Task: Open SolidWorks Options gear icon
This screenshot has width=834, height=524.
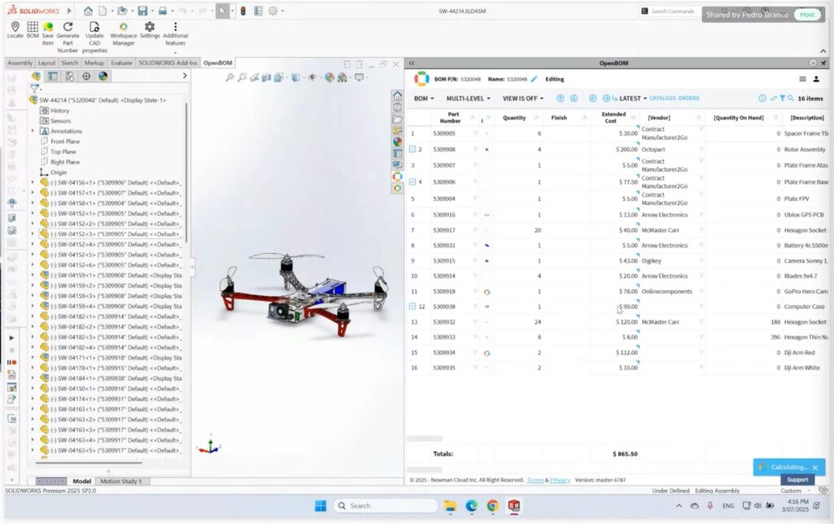Action: 273,11
